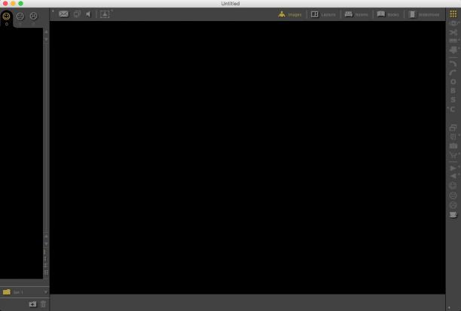The width and height of the screenshot is (461, 311).
Task: Select the C effect tool
Action: (x=453, y=110)
